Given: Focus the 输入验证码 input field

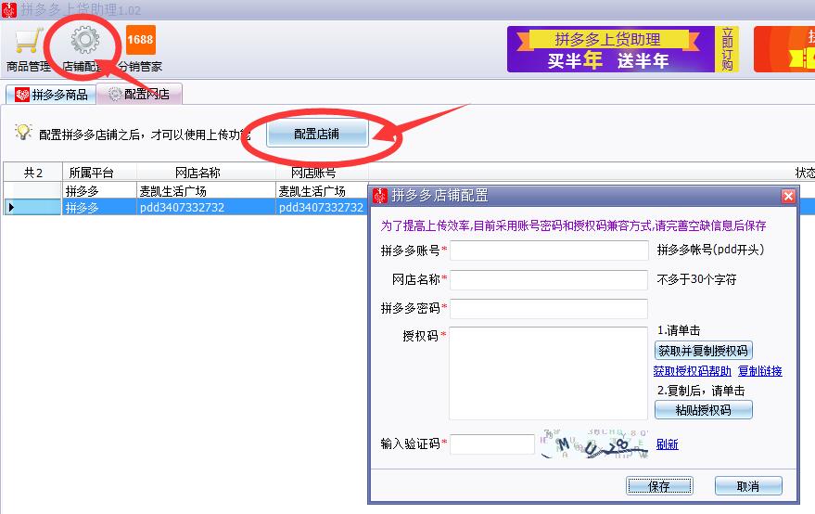Looking at the screenshot, I should (492, 444).
